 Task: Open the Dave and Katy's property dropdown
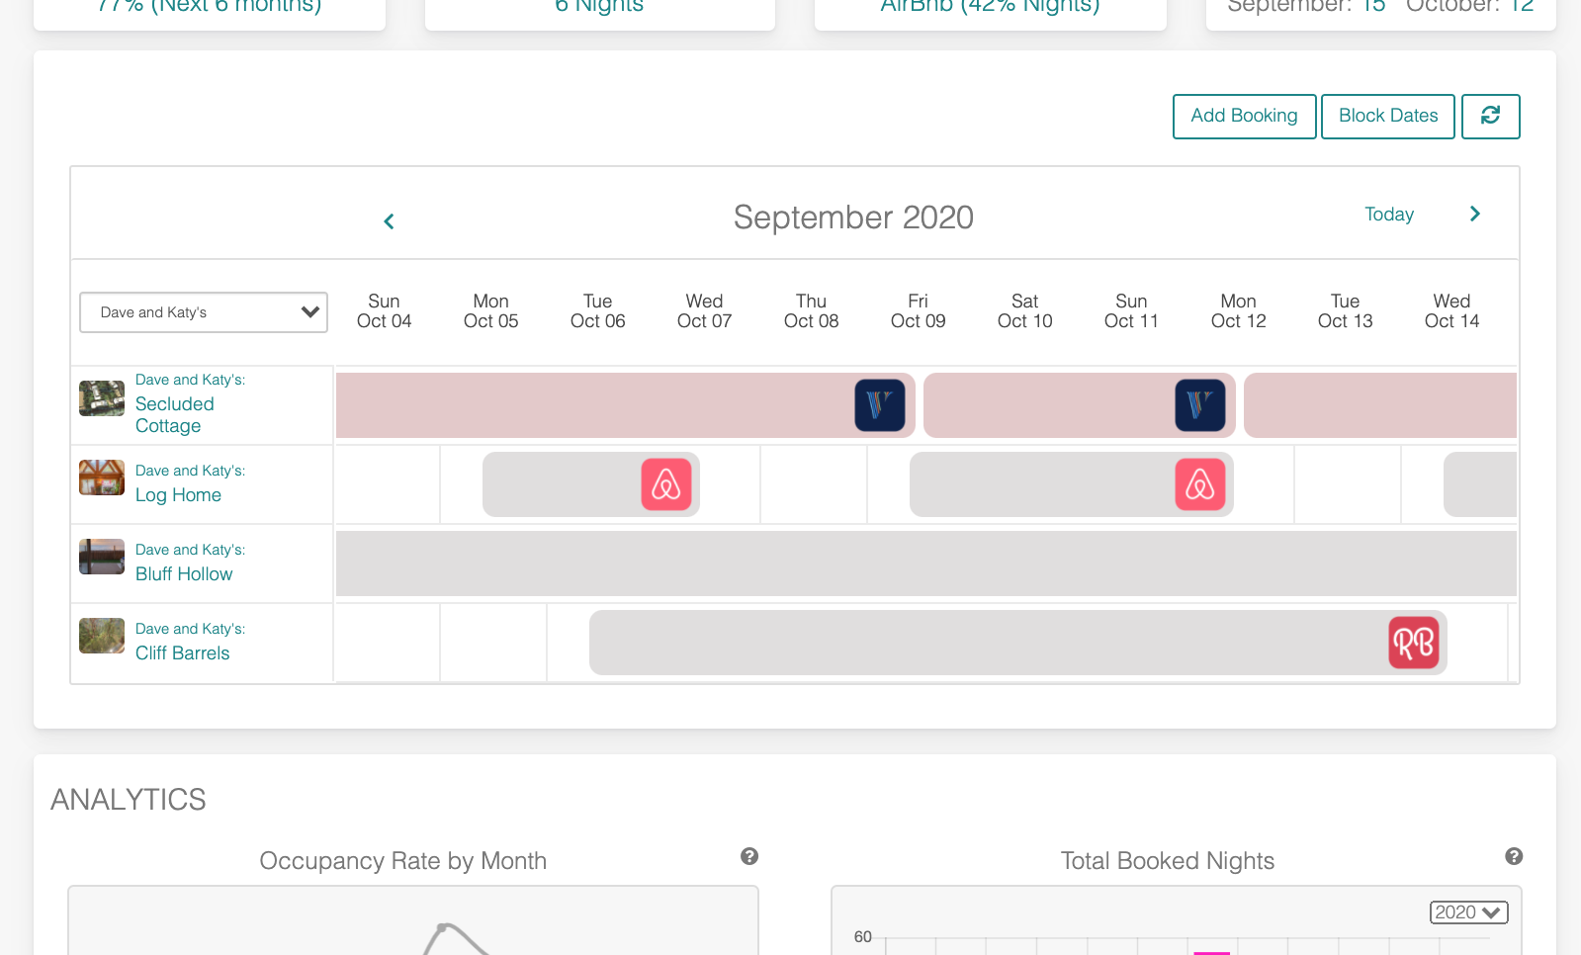(204, 312)
